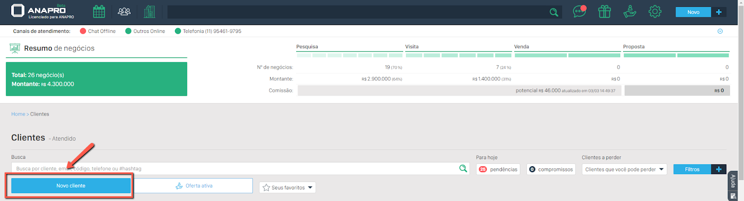The width and height of the screenshot is (744, 201).
Task: Click the Oferta ativa button
Action: [x=194, y=186]
